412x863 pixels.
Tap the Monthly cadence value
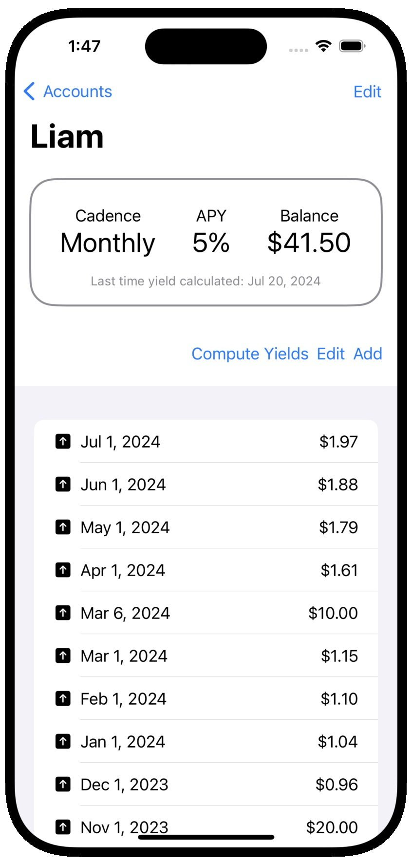[108, 243]
